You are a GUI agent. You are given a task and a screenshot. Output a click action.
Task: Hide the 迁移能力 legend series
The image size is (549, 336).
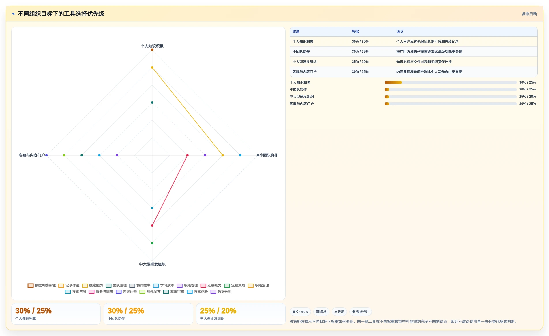(211, 285)
